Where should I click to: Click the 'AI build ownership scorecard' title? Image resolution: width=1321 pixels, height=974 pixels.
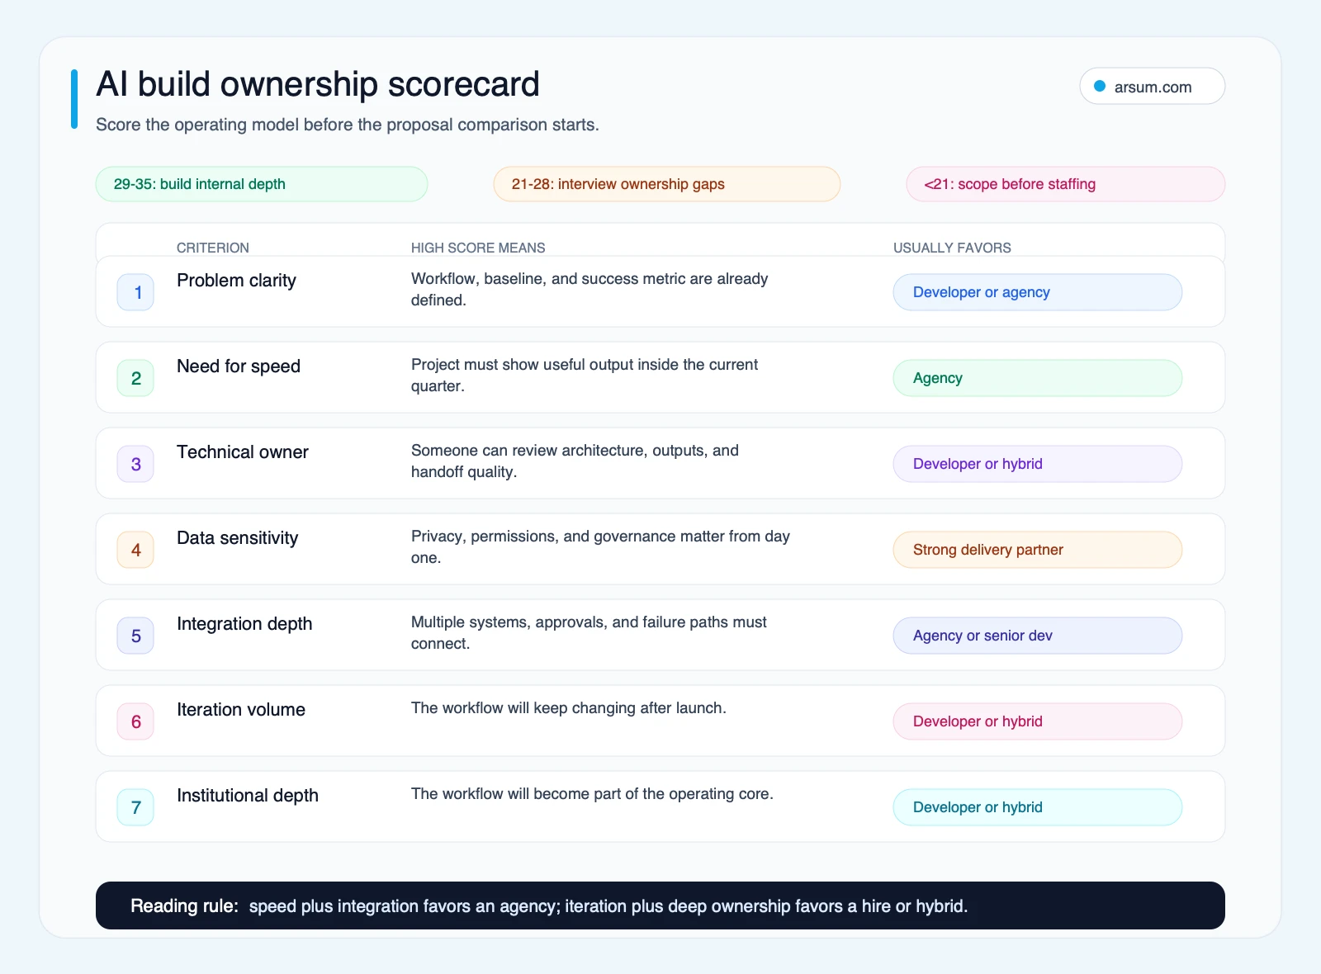tap(318, 84)
